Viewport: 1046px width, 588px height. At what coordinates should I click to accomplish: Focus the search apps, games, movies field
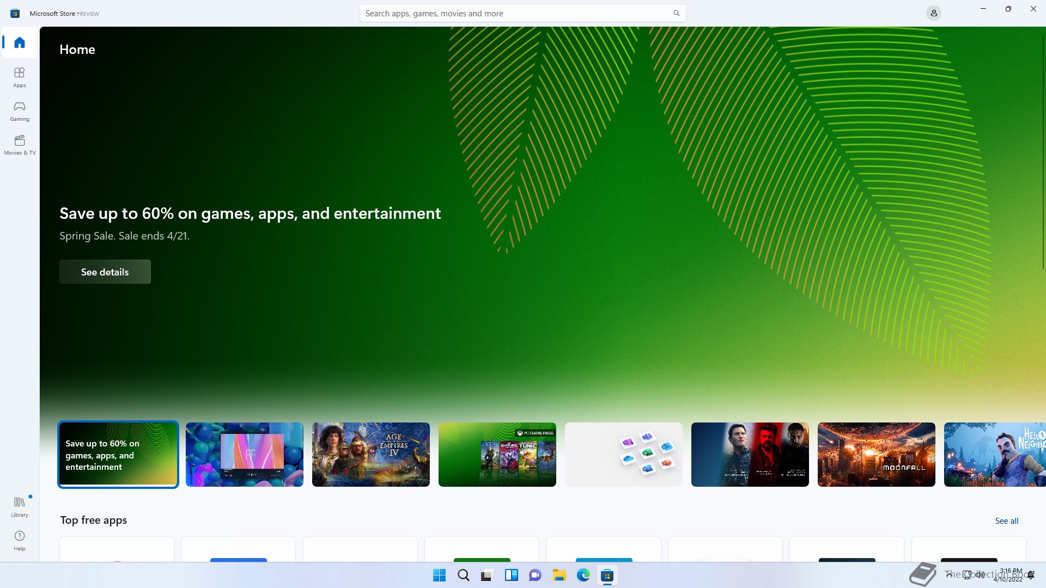[x=522, y=13]
